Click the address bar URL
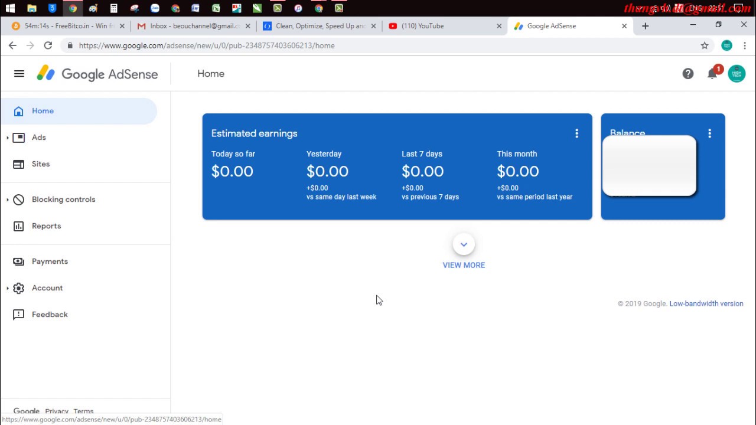The image size is (756, 425). click(207, 45)
